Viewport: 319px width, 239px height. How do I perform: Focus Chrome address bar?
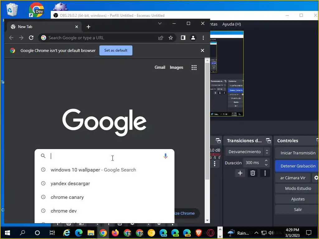coord(102,38)
